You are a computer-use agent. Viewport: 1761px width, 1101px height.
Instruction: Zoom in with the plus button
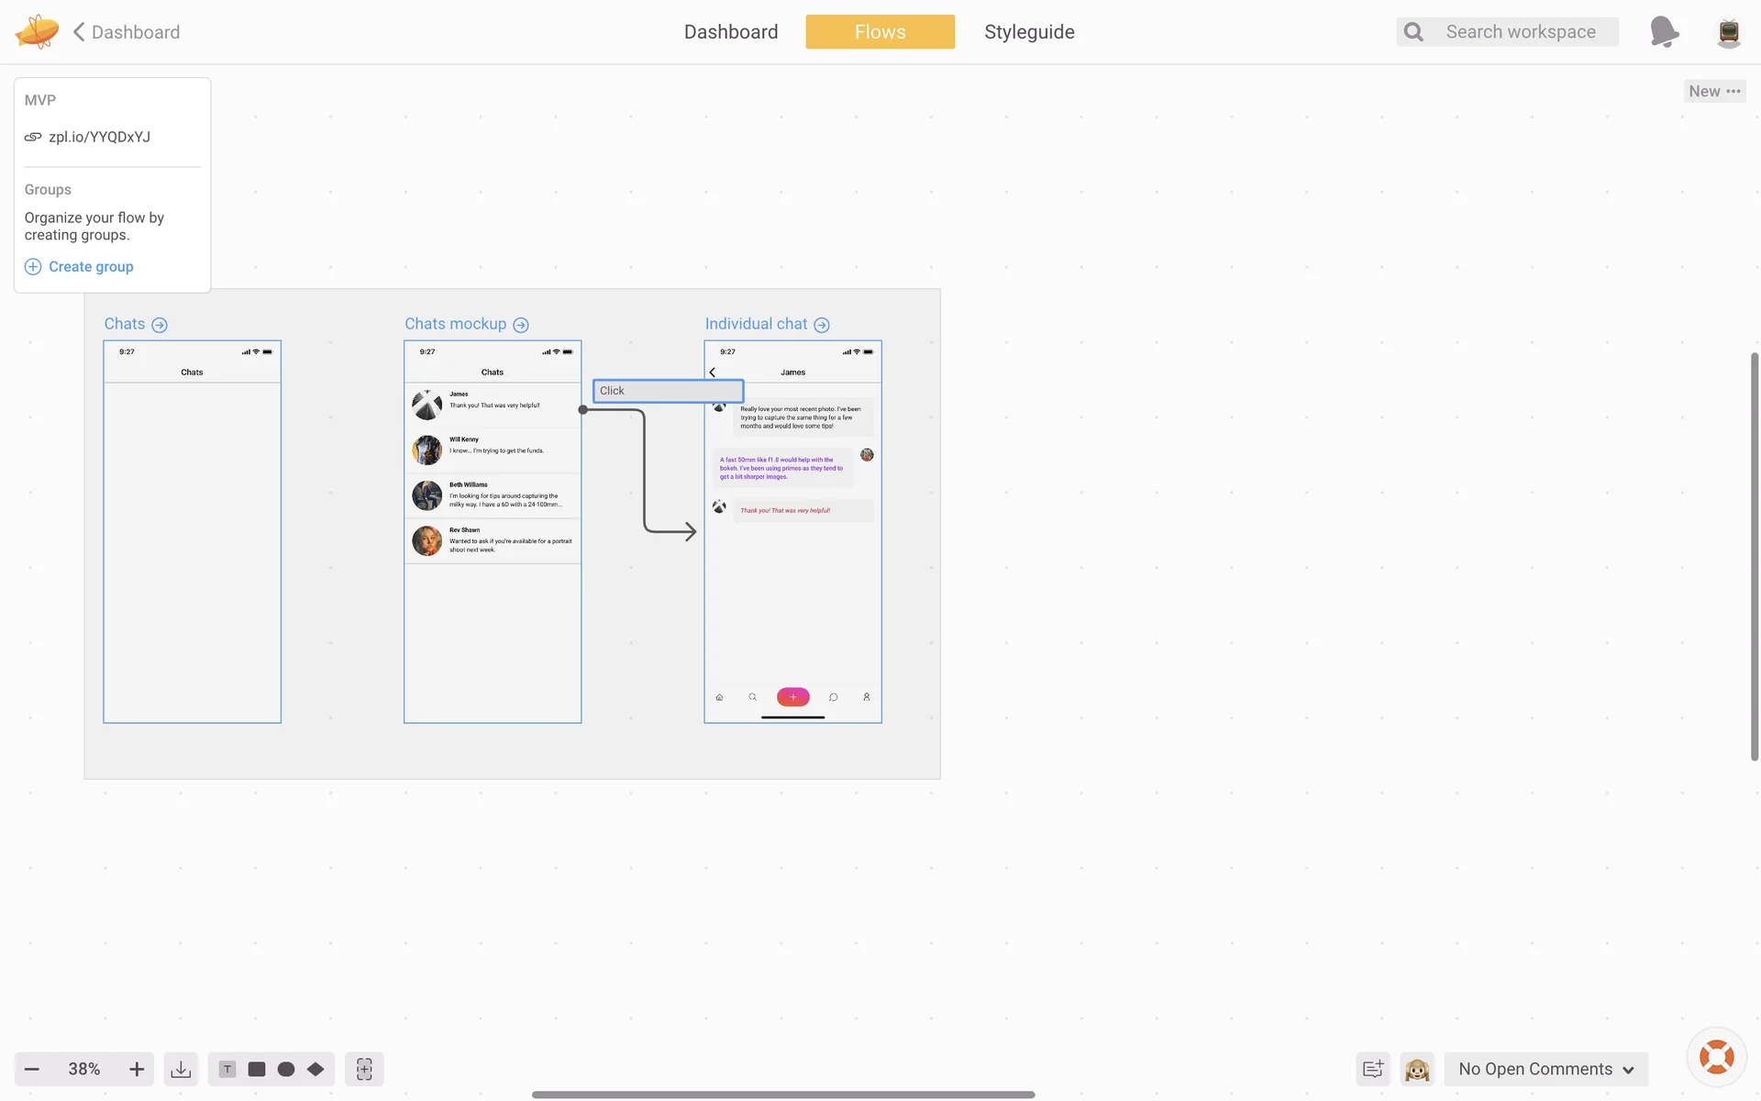[137, 1069]
